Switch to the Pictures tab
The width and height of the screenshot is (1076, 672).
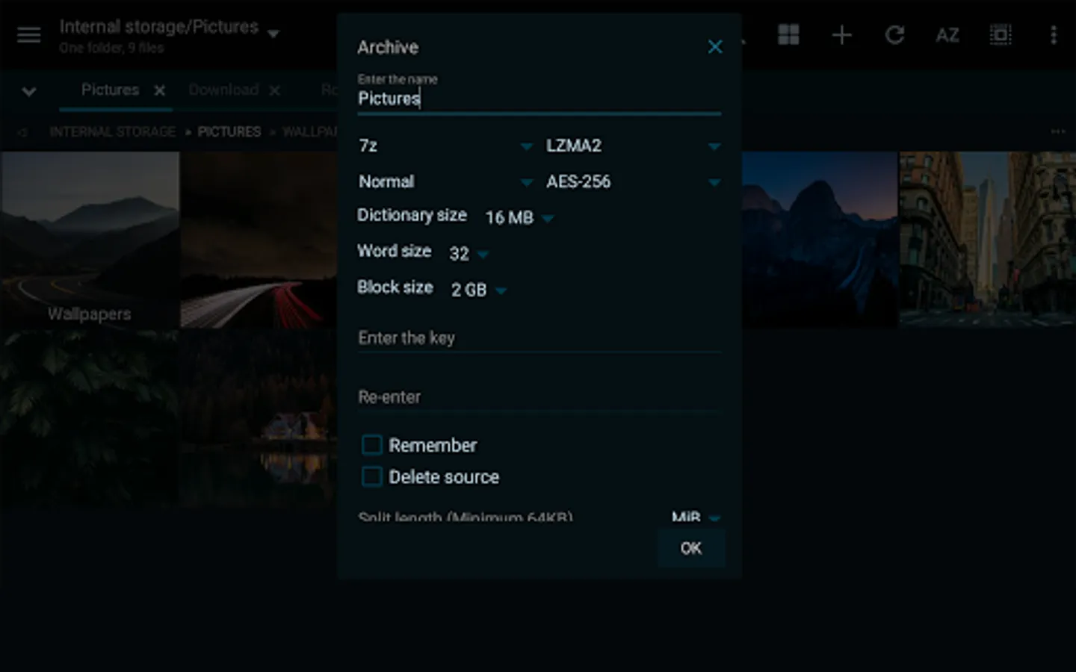point(110,90)
